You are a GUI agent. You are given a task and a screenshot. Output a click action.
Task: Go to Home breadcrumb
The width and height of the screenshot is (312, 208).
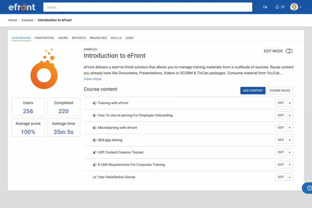tap(12, 20)
